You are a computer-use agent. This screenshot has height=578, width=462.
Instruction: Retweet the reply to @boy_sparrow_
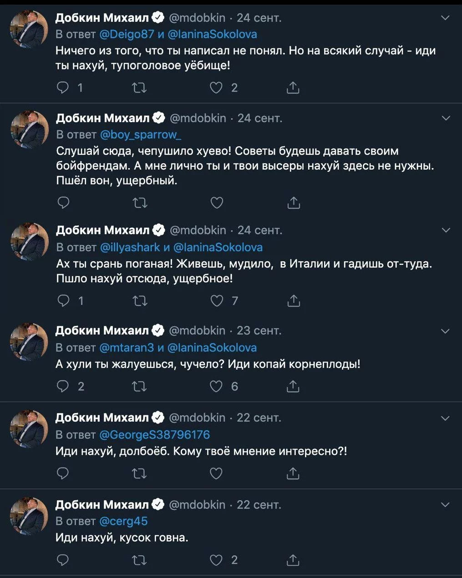point(140,202)
